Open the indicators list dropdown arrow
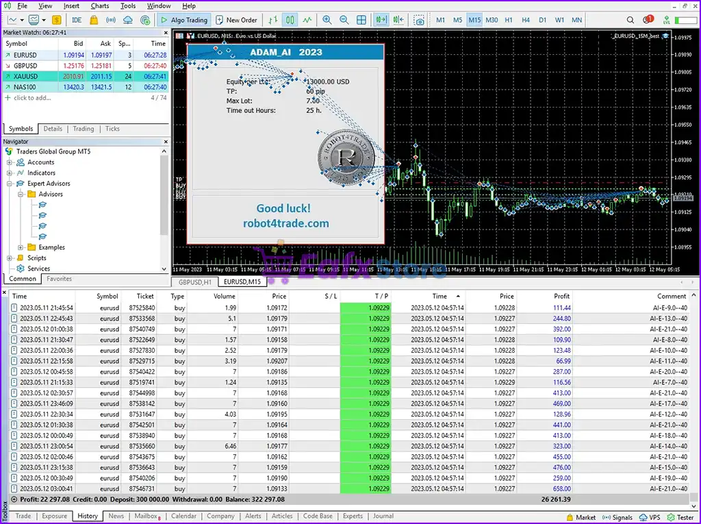701x524 pixels. (44, 20)
